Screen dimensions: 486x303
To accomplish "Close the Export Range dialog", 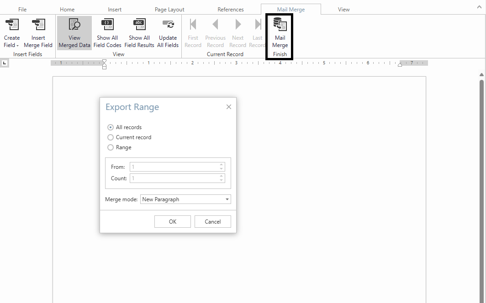I will pos(229,107).
